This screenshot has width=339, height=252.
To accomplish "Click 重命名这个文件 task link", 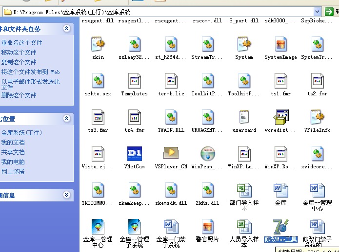I will pos(21,43).
